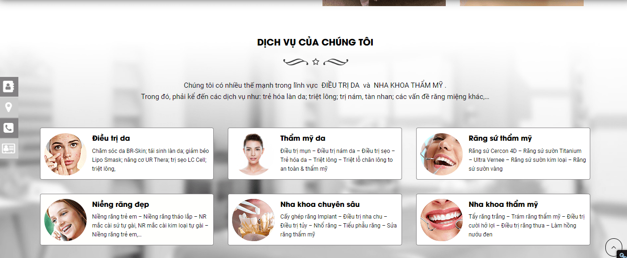Click the acne face thumbnail of Điều trị da

(65, 154)
